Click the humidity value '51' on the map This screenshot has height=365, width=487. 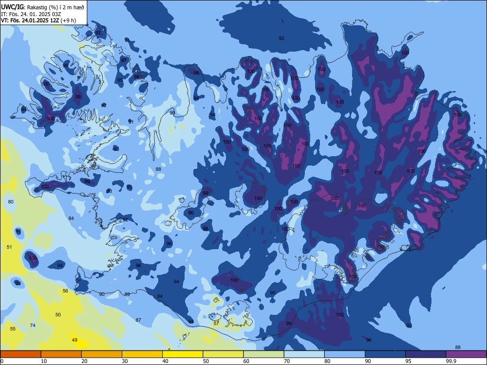(x=9, y=247)
